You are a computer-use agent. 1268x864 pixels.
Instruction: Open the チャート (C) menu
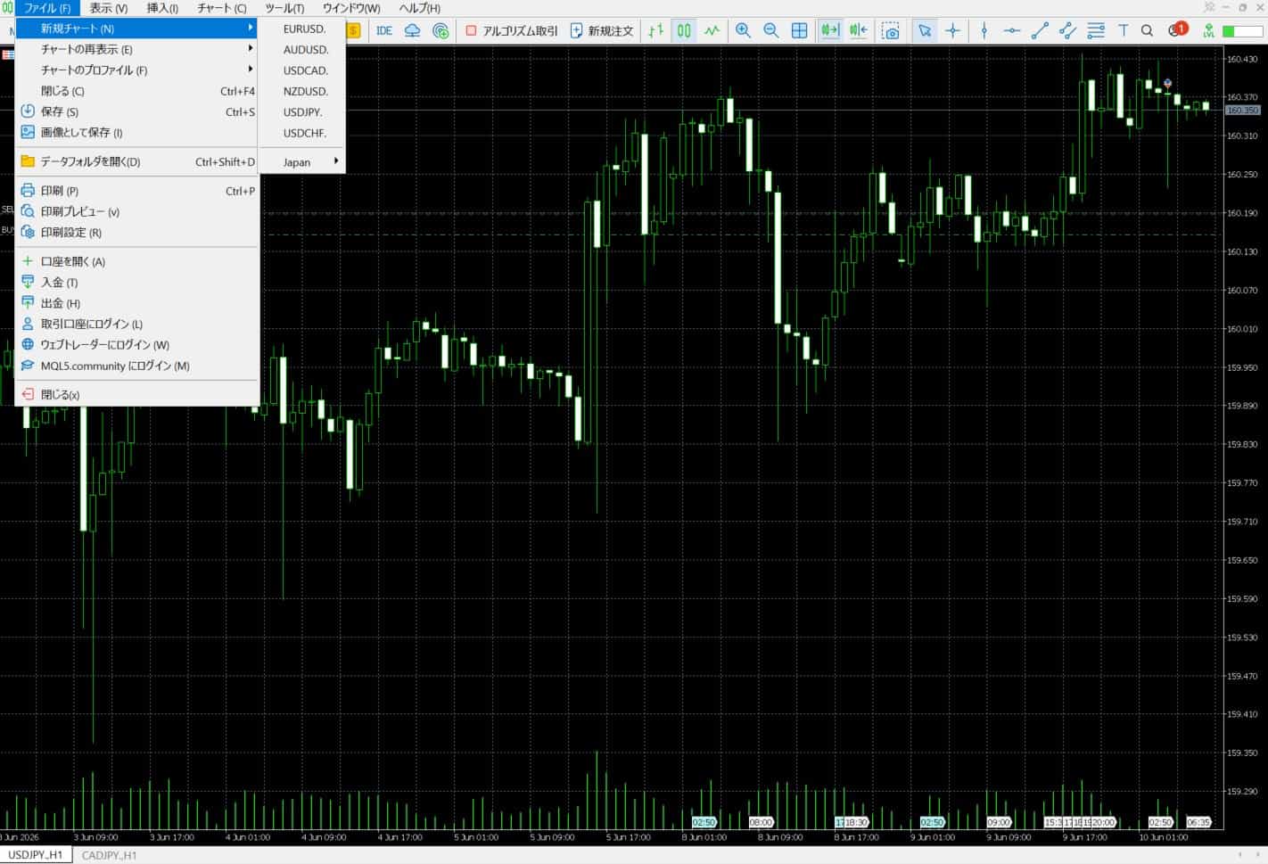[x=222, y=8]
